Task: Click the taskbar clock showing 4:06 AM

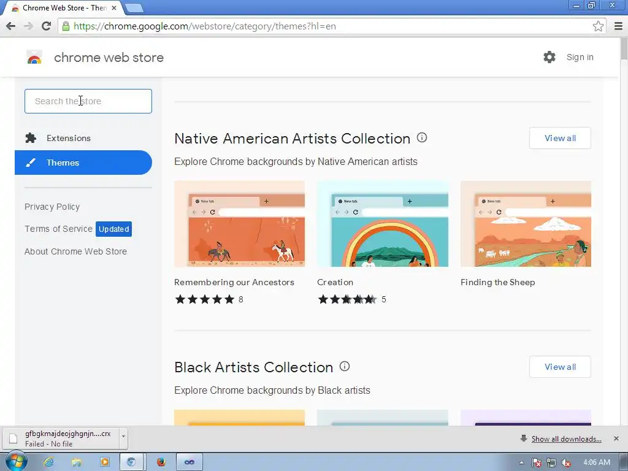Action: pos(597,462)
